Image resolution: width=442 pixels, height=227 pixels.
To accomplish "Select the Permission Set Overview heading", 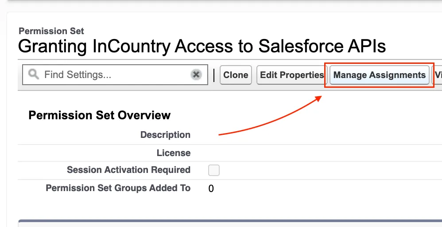I will click(x=99, y=115).
